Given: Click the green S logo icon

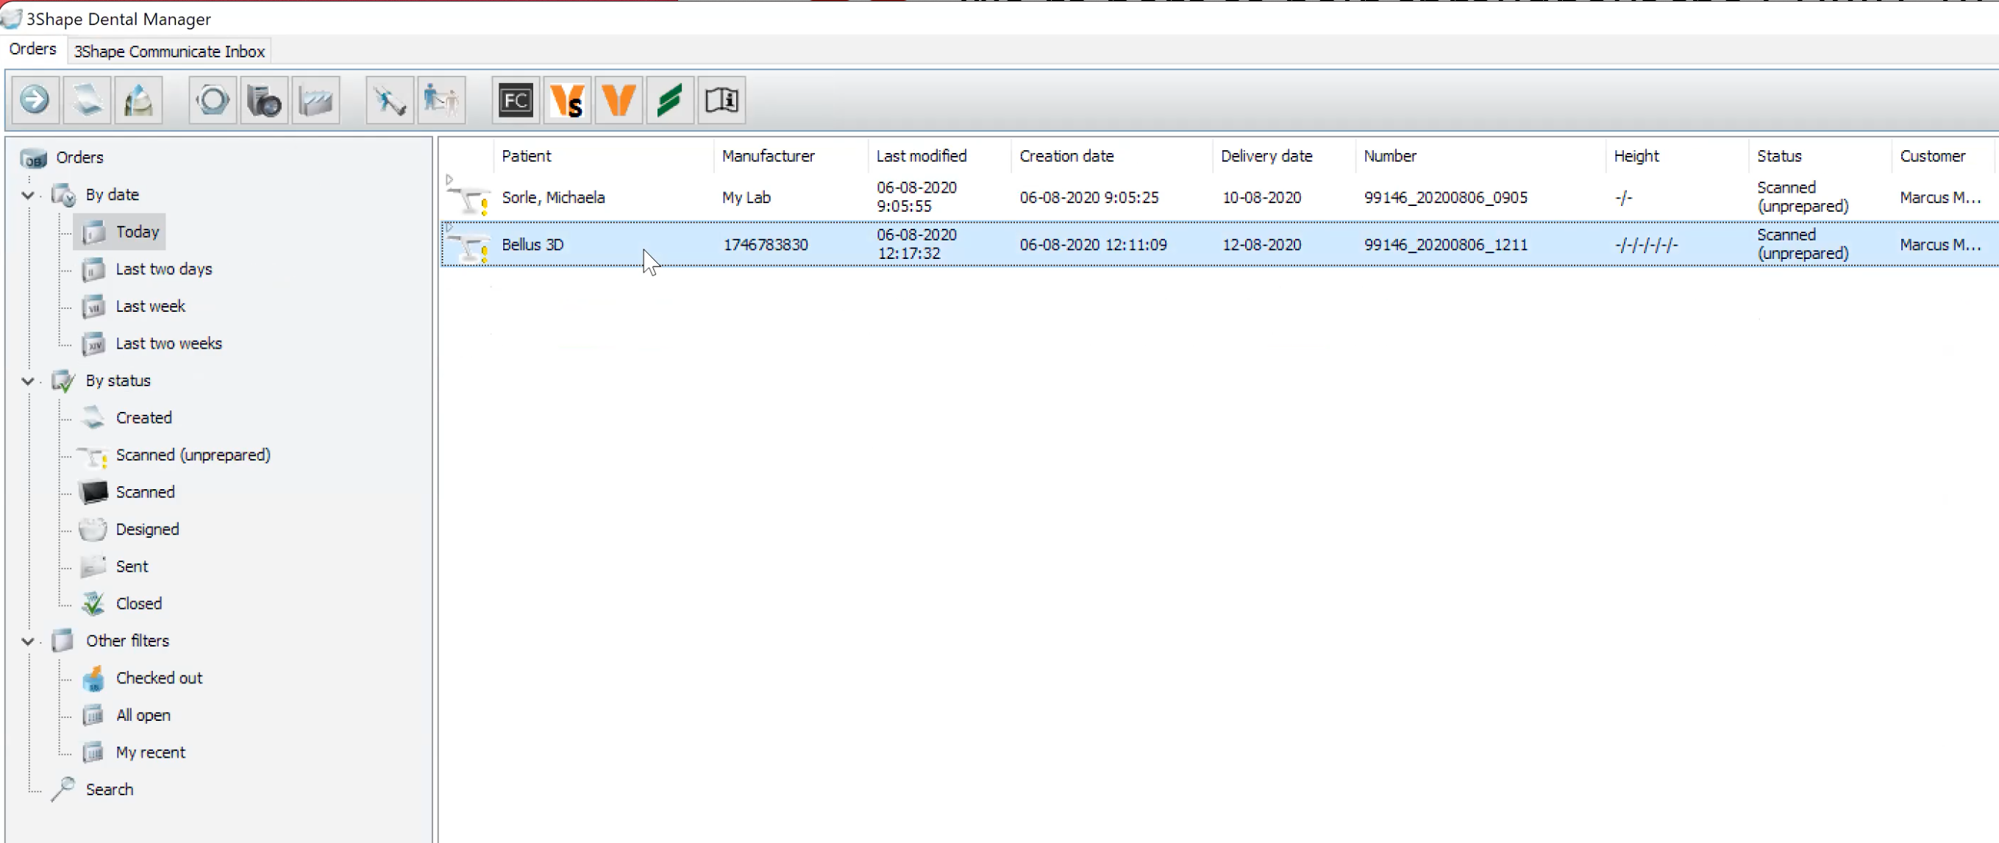Looking at the screenshot, I should click(669, 100).
